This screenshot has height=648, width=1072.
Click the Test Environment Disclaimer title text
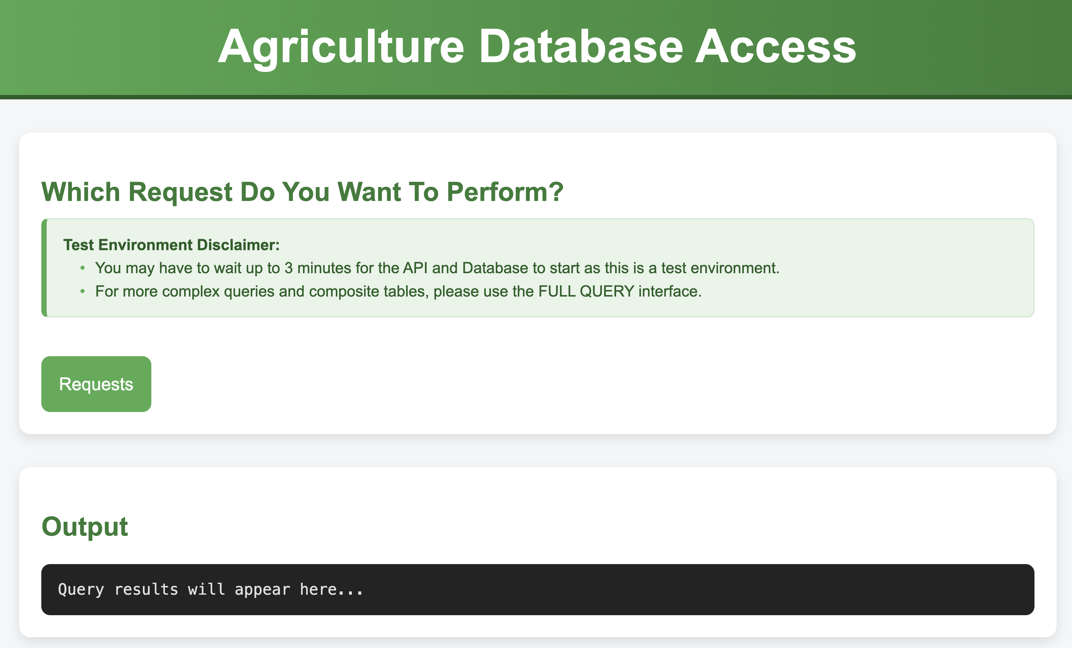[172, 244]
